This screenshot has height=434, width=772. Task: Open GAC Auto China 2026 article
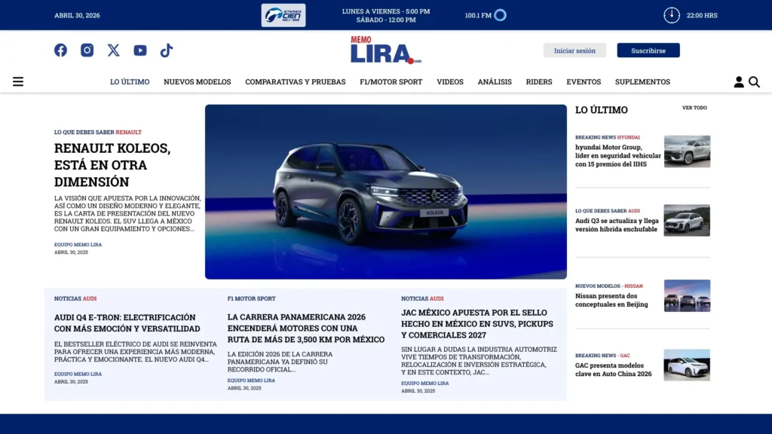(614, 369)
